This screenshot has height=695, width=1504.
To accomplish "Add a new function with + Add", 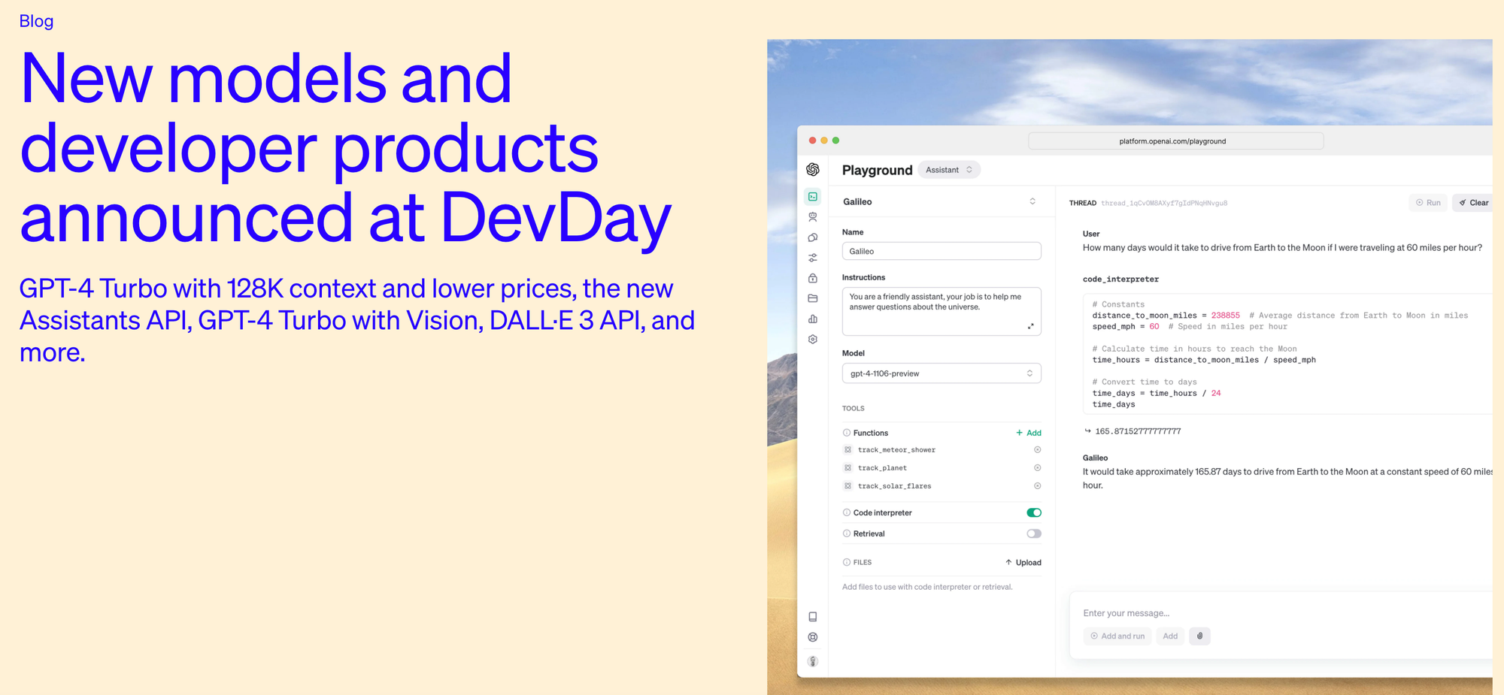I will click(x=1029, y=433).
